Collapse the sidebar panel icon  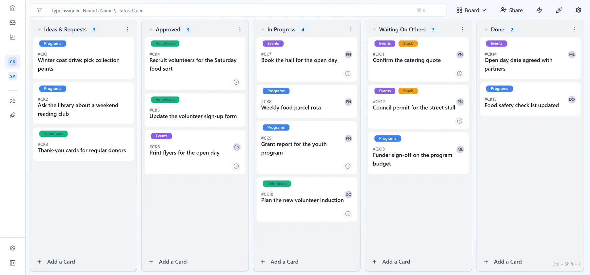12,263
